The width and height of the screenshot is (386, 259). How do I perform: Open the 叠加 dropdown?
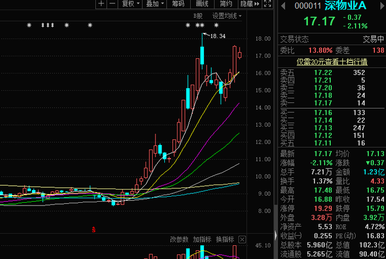[154, 4]
